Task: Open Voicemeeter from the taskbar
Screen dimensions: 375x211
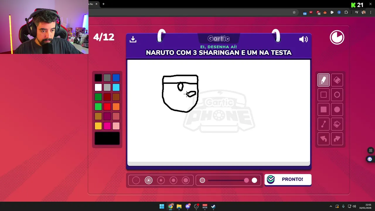Action: tap(205, 206)
